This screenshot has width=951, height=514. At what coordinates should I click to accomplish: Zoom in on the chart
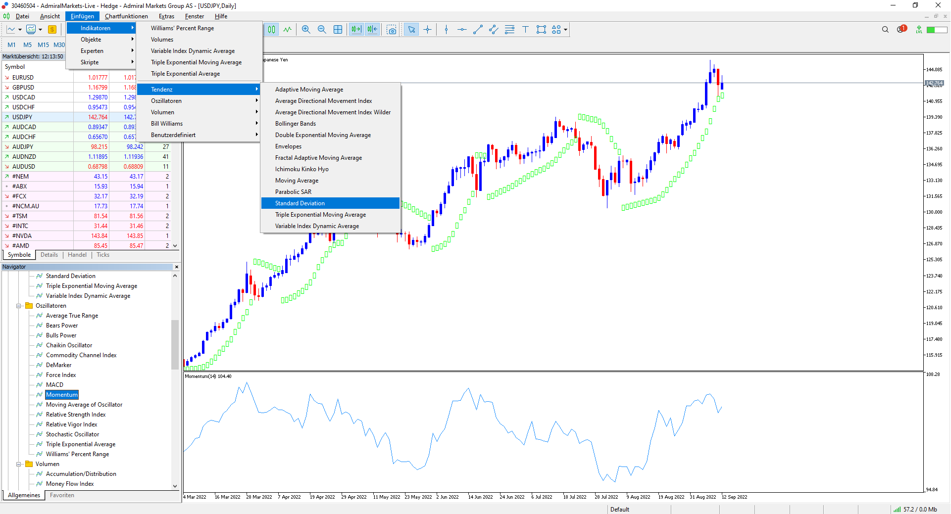tap(306, 30)
